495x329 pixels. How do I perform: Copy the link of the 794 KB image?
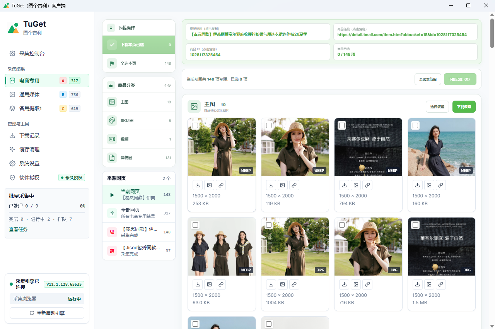(x=367, y=185)
